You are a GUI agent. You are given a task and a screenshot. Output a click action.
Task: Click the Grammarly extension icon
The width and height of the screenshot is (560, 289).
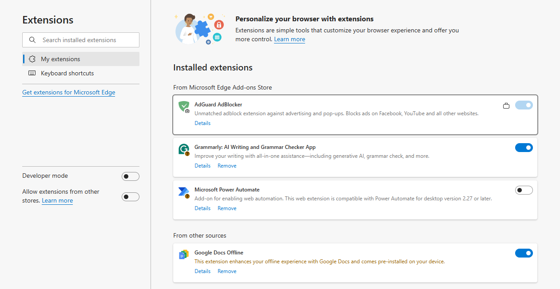pos(184,149)
